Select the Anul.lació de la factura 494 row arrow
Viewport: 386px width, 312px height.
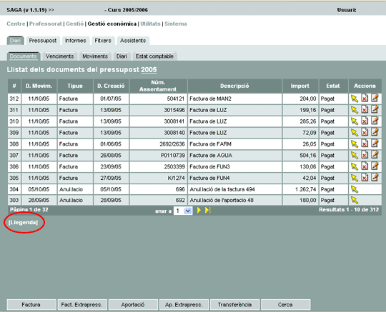tap(355, 189)
